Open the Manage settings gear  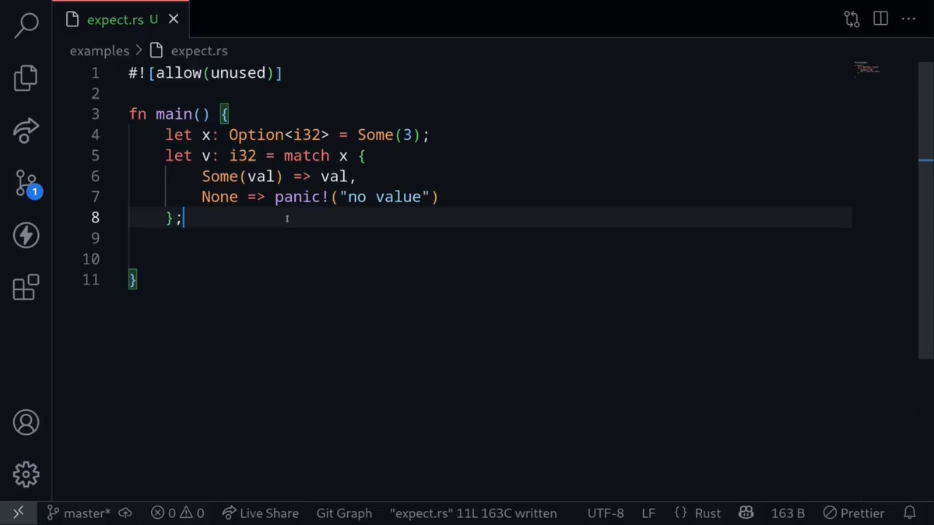(x=26, y=474)
